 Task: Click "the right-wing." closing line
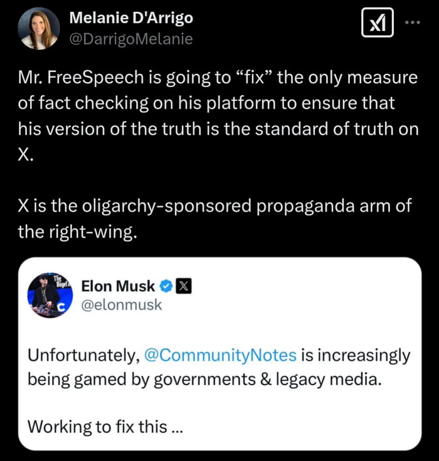pyautogui.click(x=77, y=232)
